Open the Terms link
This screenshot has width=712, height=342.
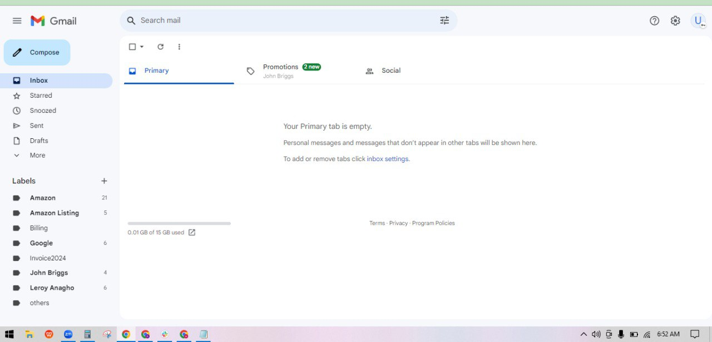pyautogui.click(x=377, y=223)
